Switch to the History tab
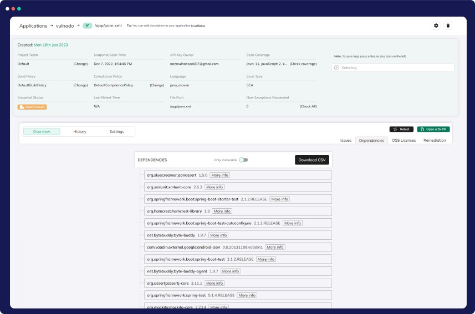This screenshot has height=314, width=475. point(80,132)
